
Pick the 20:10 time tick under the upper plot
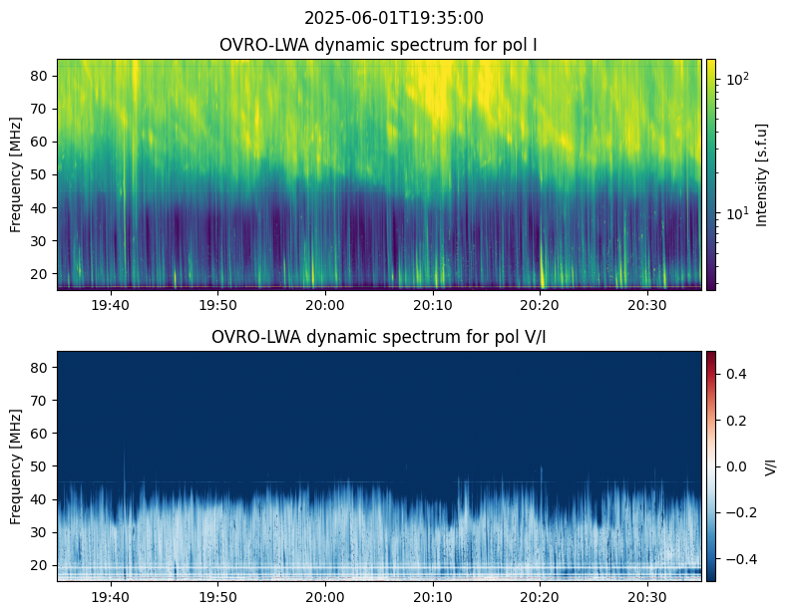point(433,304)
